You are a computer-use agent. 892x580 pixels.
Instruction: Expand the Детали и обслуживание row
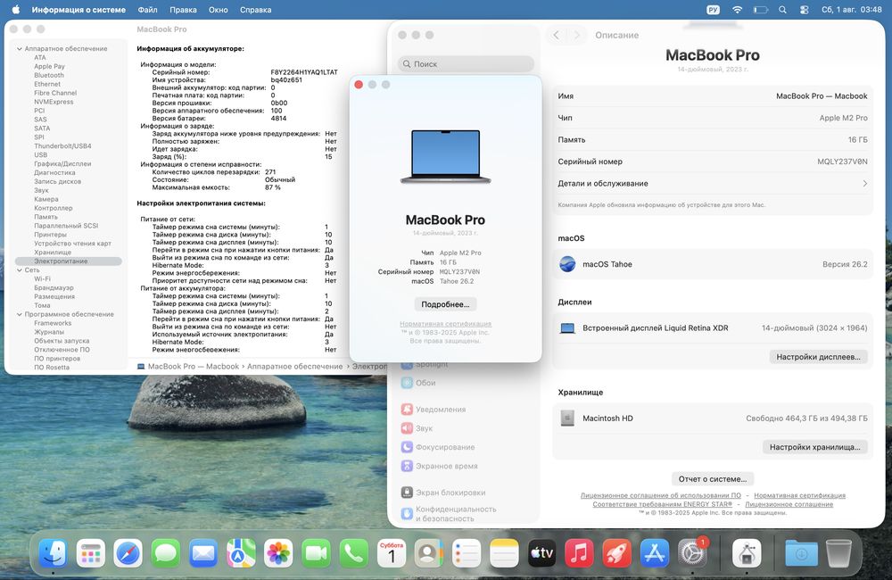[712, 183]
